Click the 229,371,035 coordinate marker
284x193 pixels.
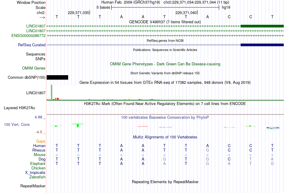tap(79, 13)
